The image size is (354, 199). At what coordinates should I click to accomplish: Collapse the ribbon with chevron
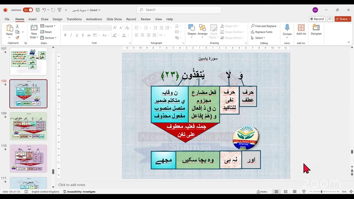click(x=349, y=42)
